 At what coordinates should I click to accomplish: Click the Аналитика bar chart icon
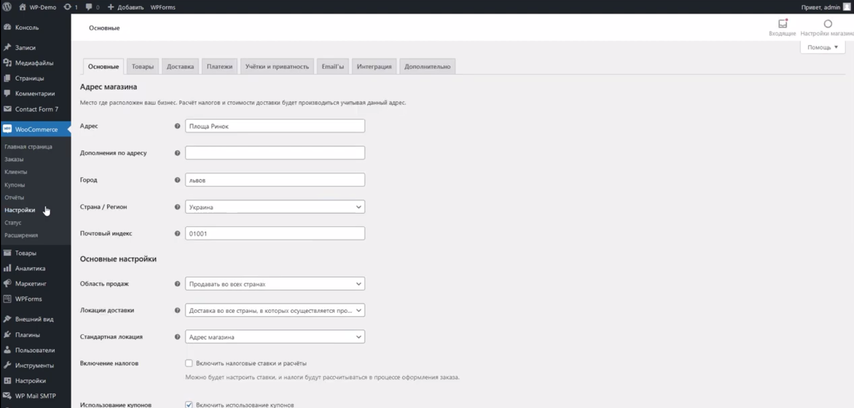click(x=7, y=268)
